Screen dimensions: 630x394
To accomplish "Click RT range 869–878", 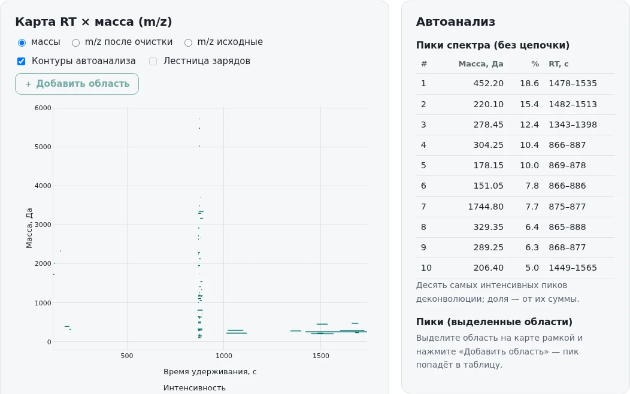I will click(567, 165).
